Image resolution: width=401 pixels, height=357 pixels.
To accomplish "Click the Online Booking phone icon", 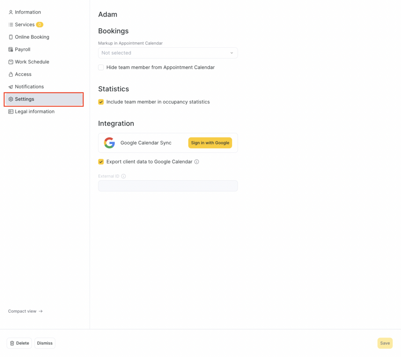I will tap(11, 37).
